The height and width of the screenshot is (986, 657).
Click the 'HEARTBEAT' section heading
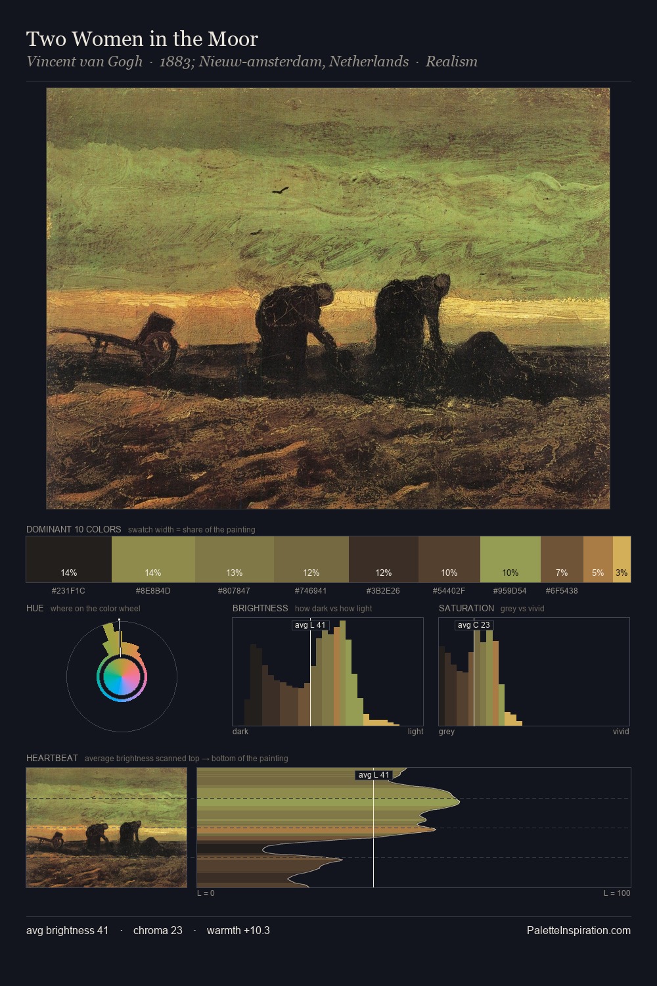click(x=52, y=758)
